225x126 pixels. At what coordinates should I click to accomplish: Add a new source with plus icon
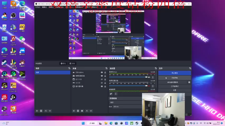74,111
